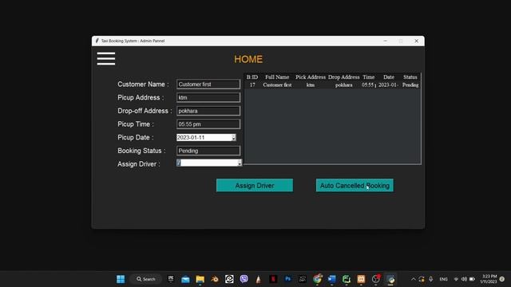511x287 pixels.
Task: Open Google Chrome from the taskbar
Action: tap(317, 279)
